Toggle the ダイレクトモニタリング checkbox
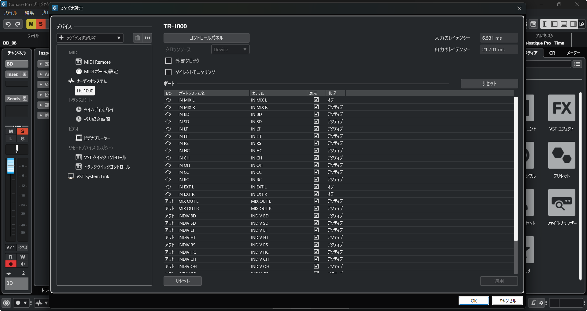The height and width of the screenshot is (311, 587). coord(168,72)
